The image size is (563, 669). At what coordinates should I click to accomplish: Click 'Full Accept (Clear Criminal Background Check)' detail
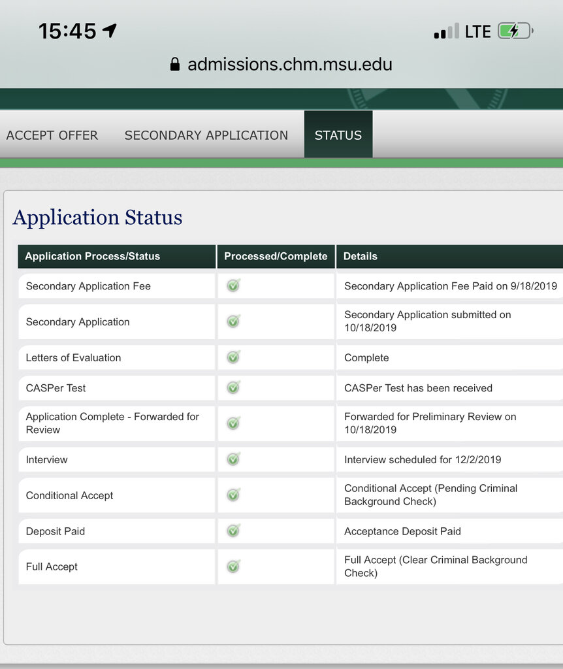point(436,566)
